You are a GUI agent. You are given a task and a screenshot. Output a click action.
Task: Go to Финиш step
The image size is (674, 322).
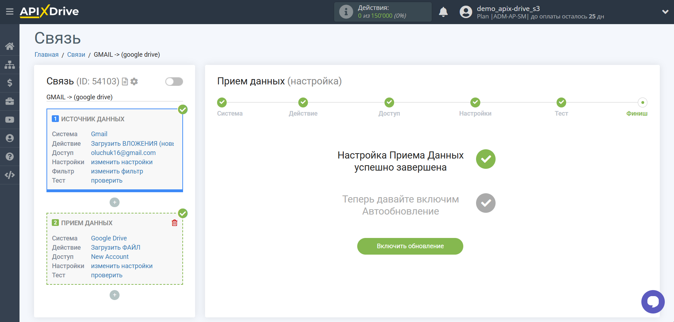pos(642,102)
